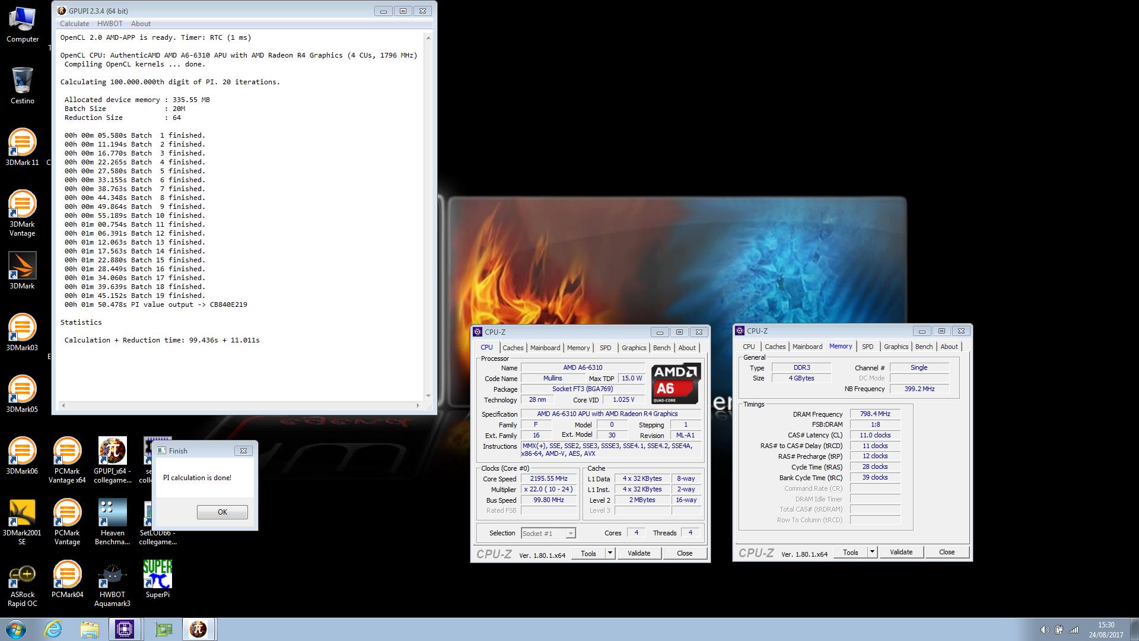Open the GPUPI_x64 desktop shortcut
The width and height of the screenshot is (1139, 641).
coord(112,460)
